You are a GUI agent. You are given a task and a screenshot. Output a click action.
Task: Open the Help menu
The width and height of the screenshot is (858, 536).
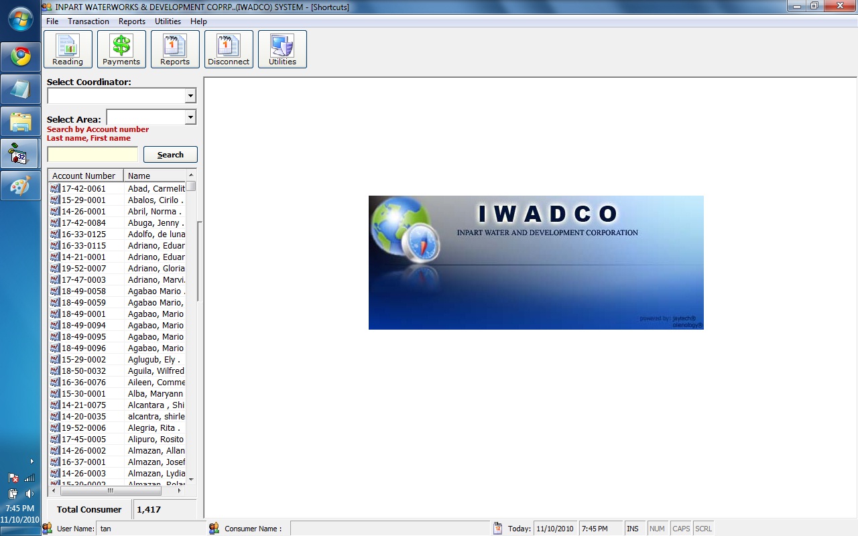coord(198,21)
